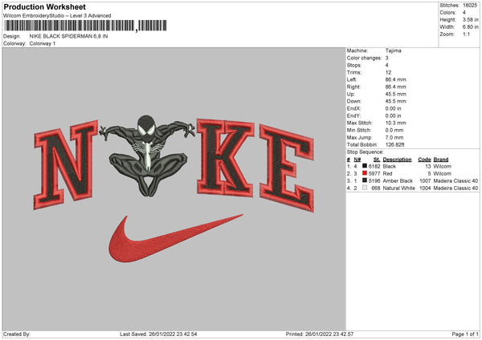Screen dimensions: 482x340
Task: Click 'Last Saved: 26/01/2022 23.42.54' footer text
Action: point(158,334)
